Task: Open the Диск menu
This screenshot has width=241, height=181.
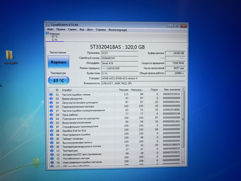Action: (x=90, y=29)
